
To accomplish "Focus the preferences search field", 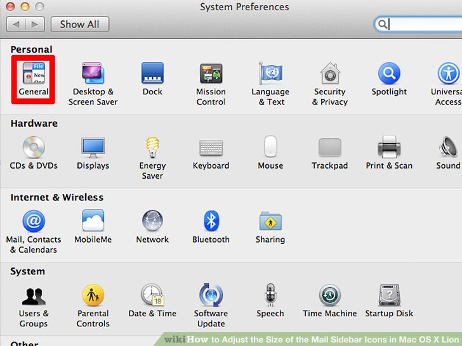I will tap(418, 24).
